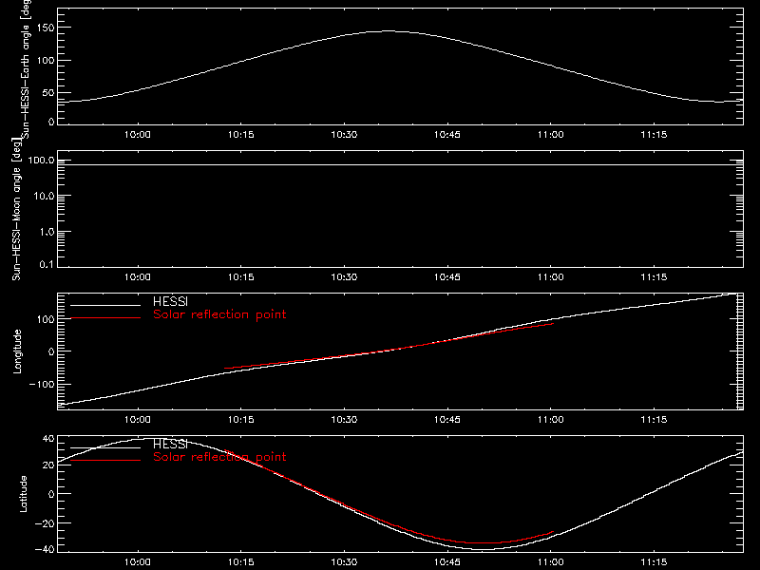Pick 10:15 time label under Moon angle plot

point(241,277)
